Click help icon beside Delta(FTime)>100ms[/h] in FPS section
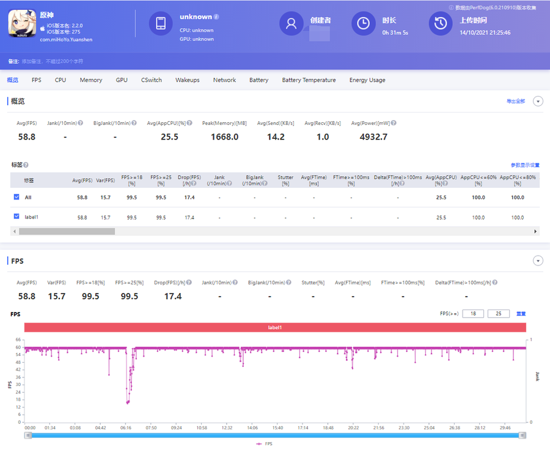 click(495, 283)
